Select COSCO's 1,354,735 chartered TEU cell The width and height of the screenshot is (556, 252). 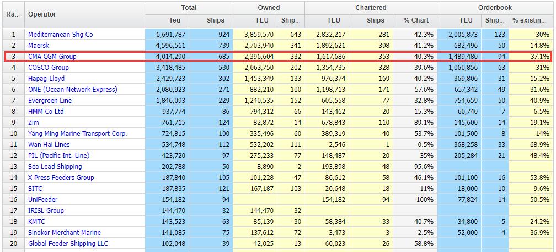327,68
